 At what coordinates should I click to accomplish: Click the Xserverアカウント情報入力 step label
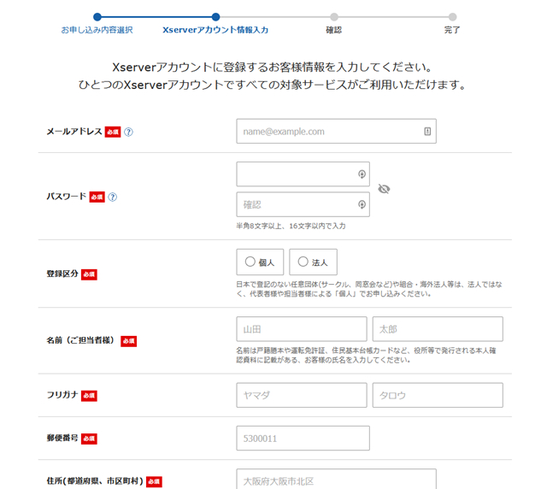click(x=215, y=30)
